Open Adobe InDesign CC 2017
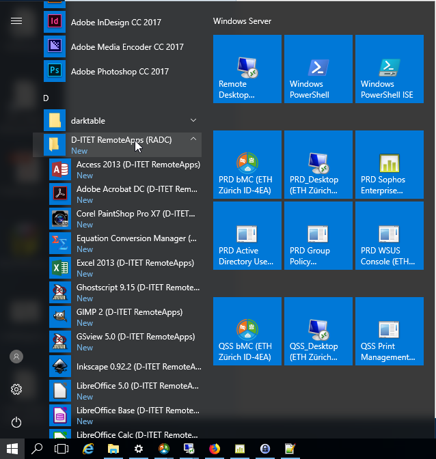436x459 pixels. pos(117,23)
